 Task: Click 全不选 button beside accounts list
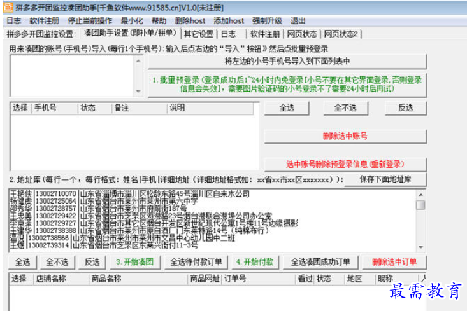click(345, 108)
